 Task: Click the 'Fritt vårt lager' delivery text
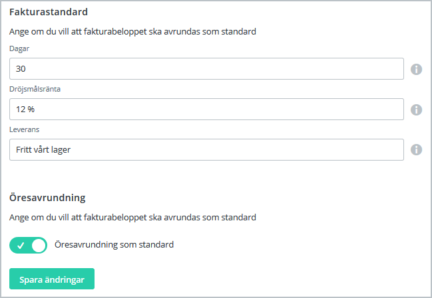click(43, 150)
